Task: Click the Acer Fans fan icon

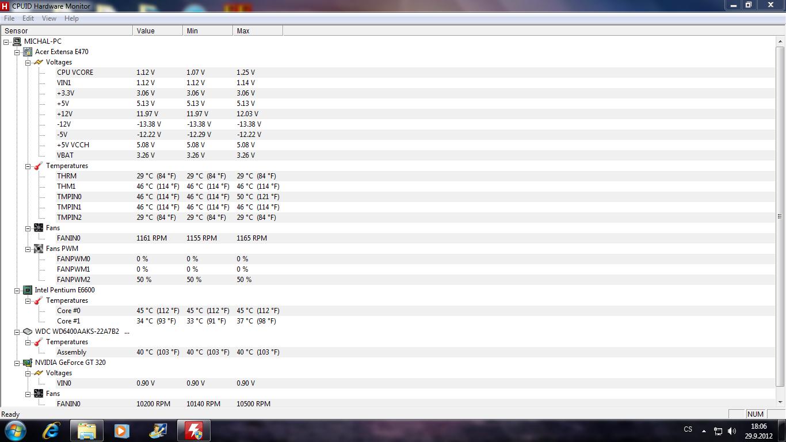Action: pos(39,228)
